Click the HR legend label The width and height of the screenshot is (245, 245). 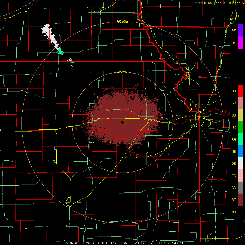point(234,127)
